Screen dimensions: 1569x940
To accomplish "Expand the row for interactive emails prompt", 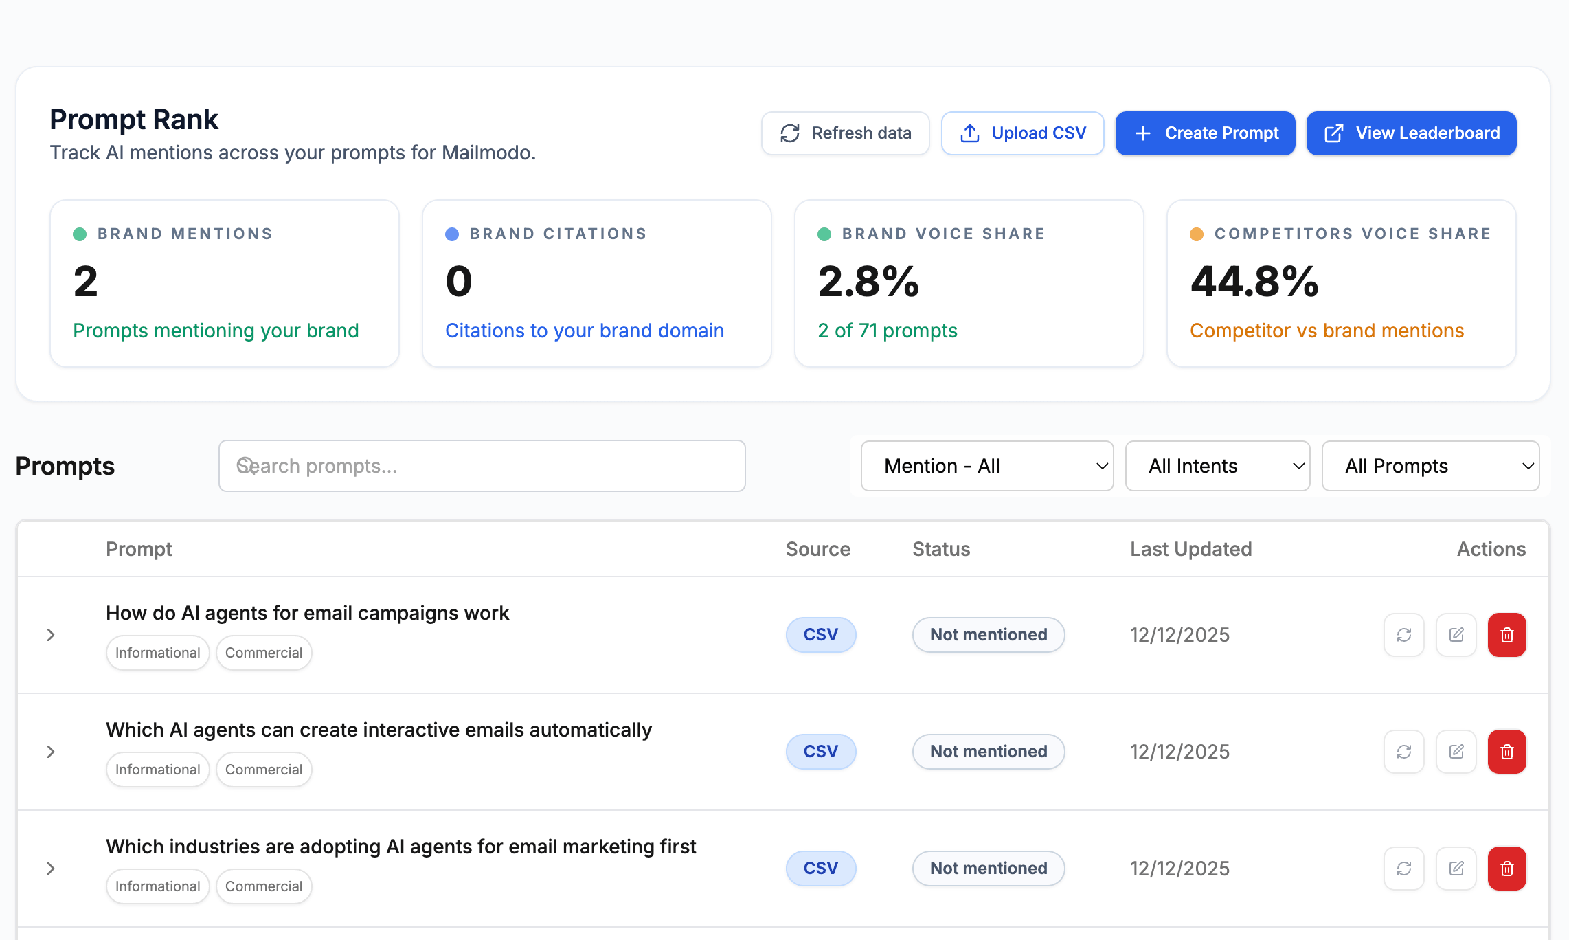I will (51, 752).
